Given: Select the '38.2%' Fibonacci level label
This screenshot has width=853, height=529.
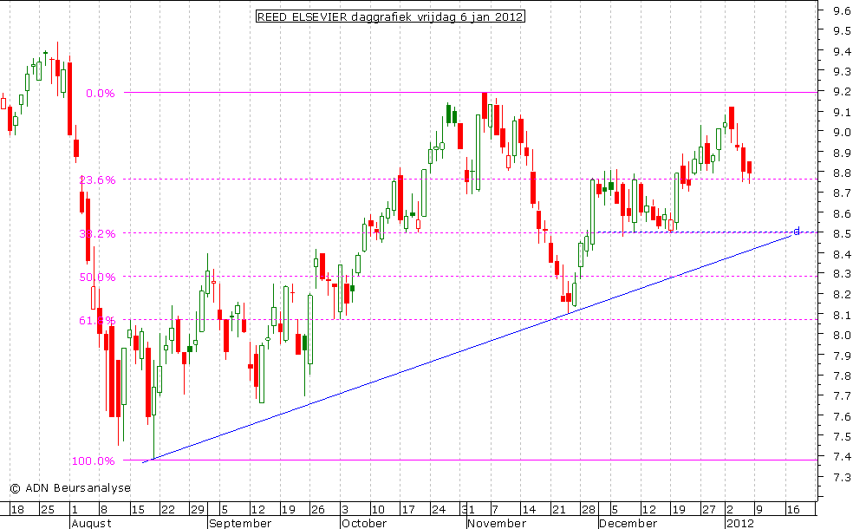Looking at the screenshot, I should (x=97, y=234).
